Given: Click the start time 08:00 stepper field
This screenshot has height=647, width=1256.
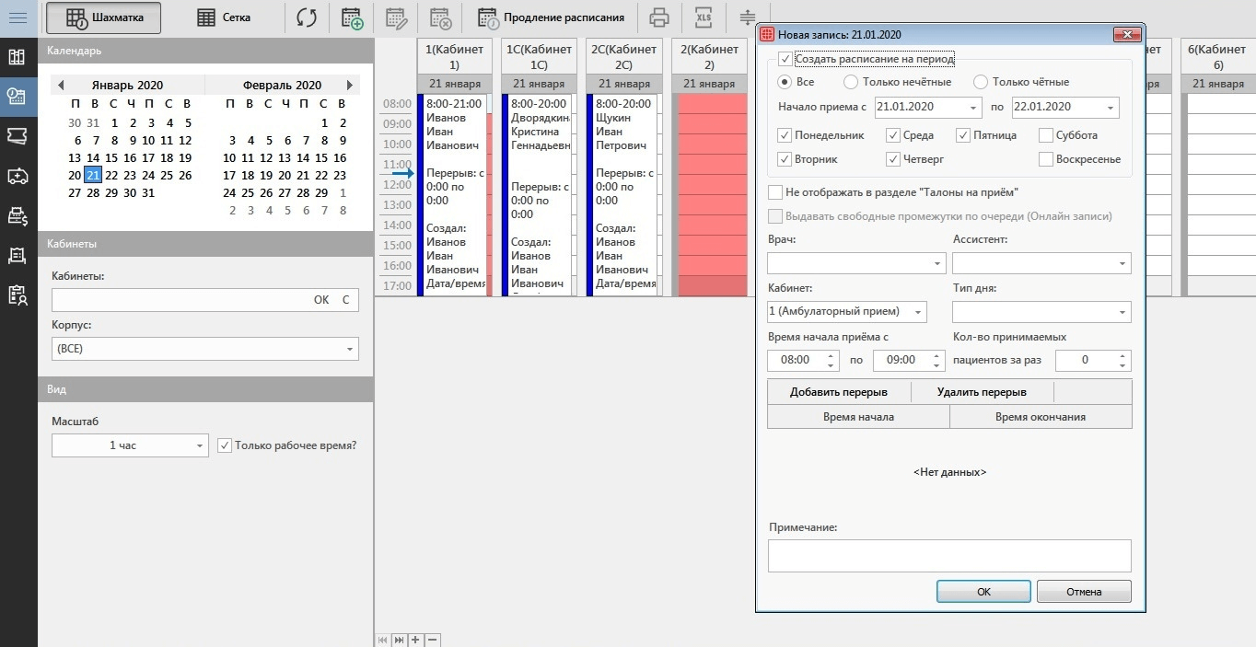Looking at the screenshot, I should coord(802,360).
